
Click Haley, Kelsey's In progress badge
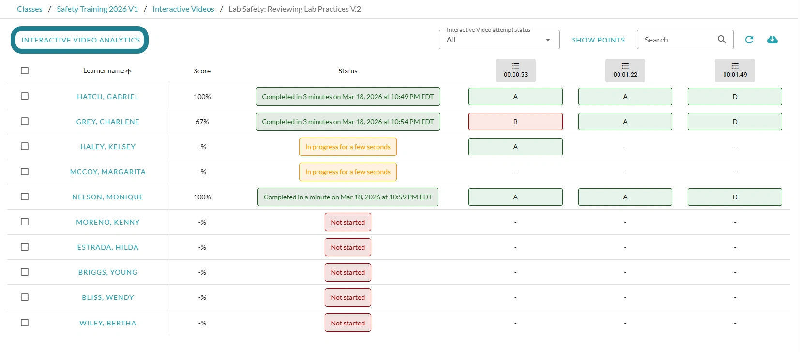coord(348,147)
